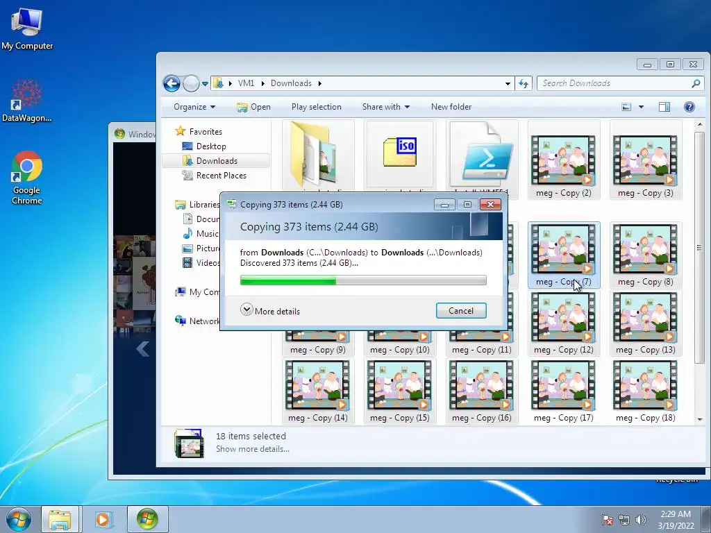Expand arrow after Downloads breadcrumb
Screen dimensions: 711x533
click(319, 83)
